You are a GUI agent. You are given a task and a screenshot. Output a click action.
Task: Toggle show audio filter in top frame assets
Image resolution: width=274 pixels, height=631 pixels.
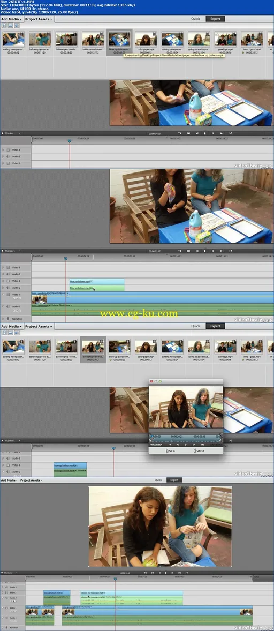pos(17,25)
